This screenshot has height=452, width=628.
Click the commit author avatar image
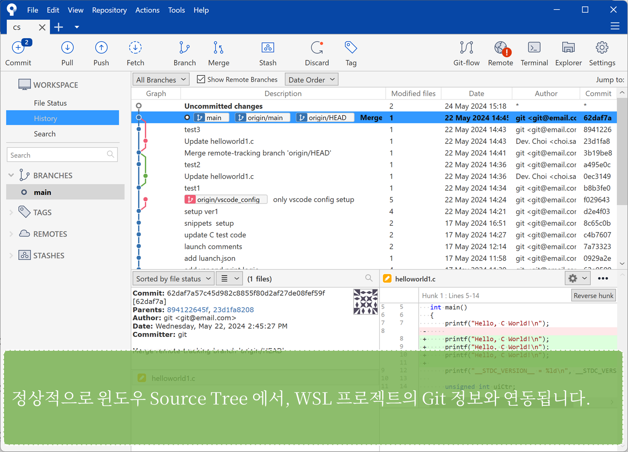click(x=365, y=302)
